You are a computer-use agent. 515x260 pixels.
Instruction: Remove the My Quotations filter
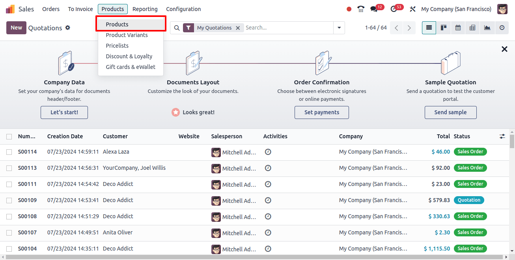pos(238,28)
